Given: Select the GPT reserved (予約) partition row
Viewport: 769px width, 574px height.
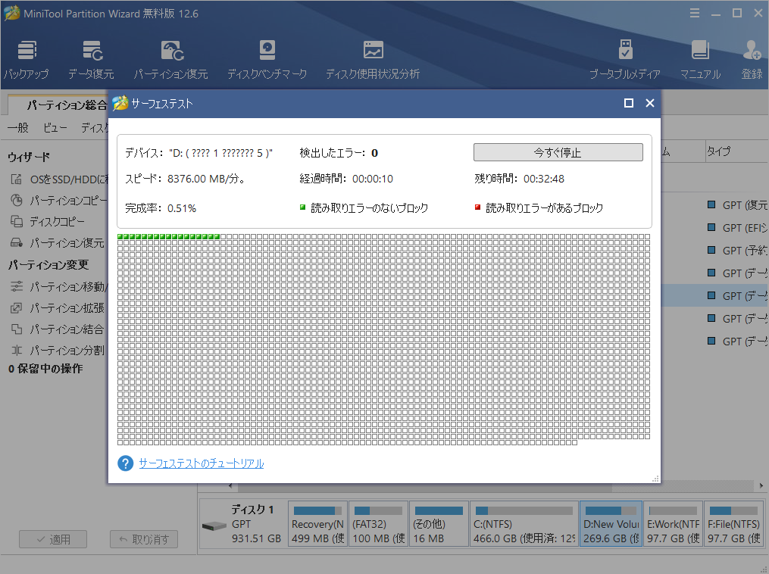Looking at the screenshot, I should tap(715, 250).
